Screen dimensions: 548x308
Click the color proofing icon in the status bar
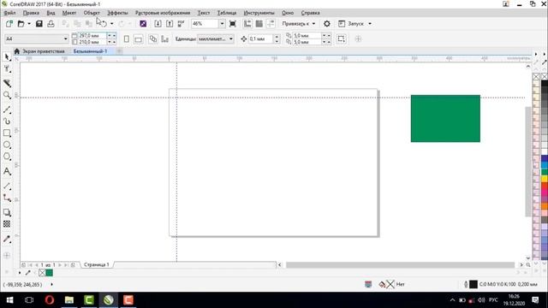(x=368, y=284)
